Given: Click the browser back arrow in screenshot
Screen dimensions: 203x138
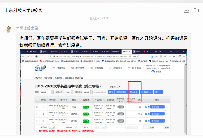Looking at the screenshot, I should point(24,57).
